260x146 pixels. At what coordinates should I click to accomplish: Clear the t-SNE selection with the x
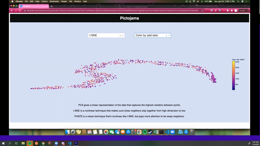pos(120,35)
